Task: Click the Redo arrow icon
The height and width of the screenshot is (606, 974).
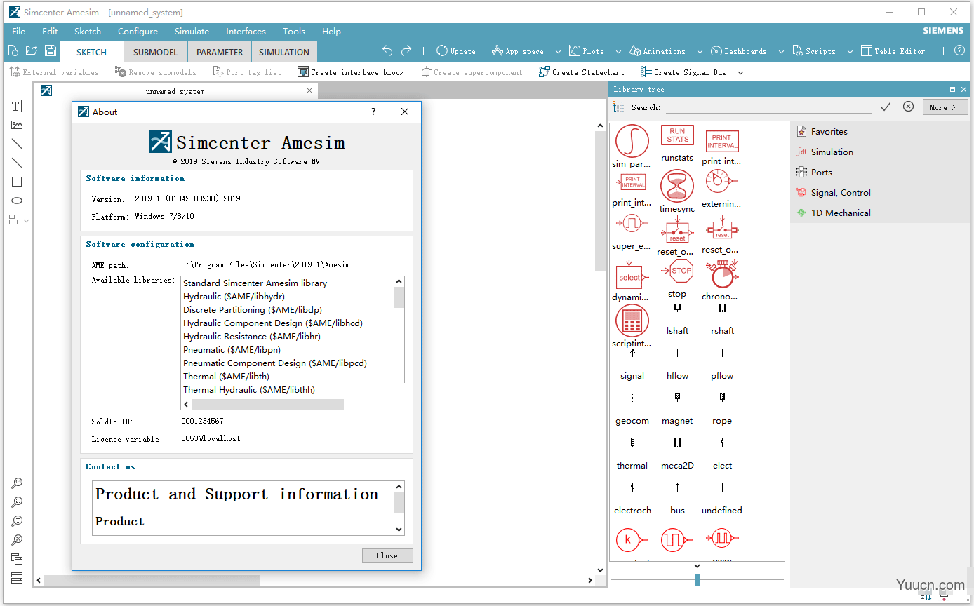Action: click(x=406, y=50)
